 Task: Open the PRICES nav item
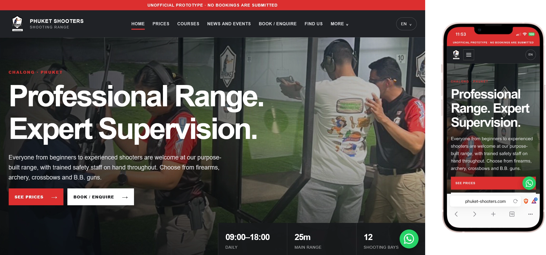(x=161, y=24)
